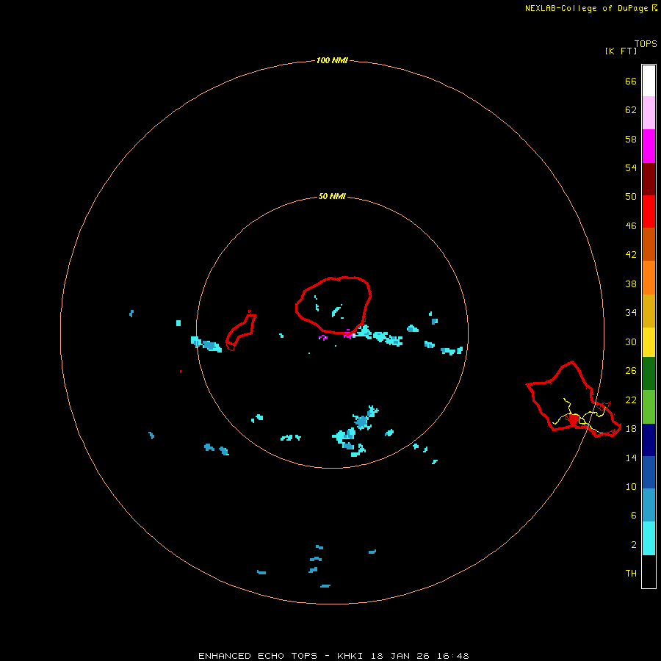661x661 pixels.
Task: Select the small narrow red island outline
Action: click(241, 330)
